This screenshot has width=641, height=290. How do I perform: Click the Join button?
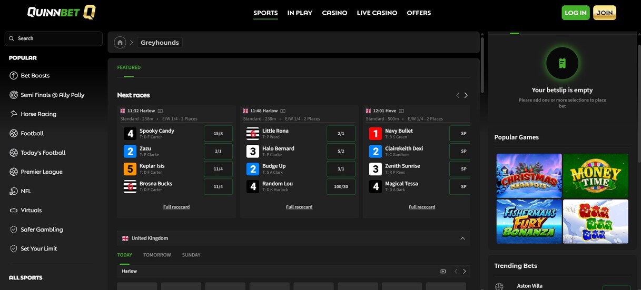[x=605, y=13]
